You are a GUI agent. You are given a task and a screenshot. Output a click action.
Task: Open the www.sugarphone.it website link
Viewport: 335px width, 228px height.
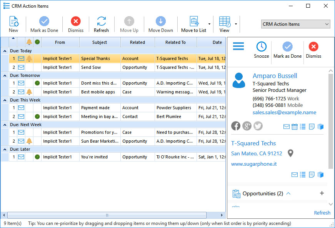click(254, 164)
